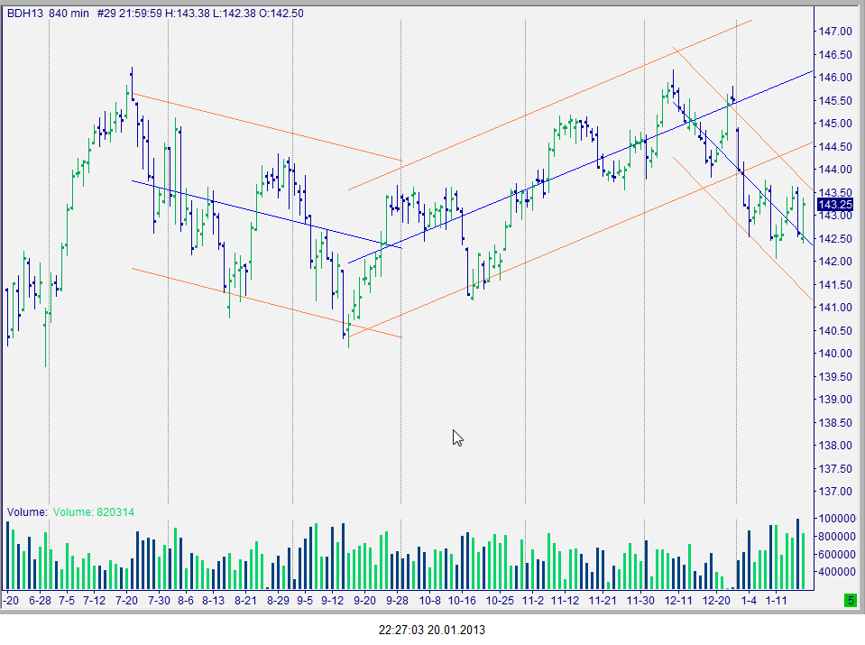Click the 600000 volume axis label
This screenshot has height=645, width=865.
[837, 555]
